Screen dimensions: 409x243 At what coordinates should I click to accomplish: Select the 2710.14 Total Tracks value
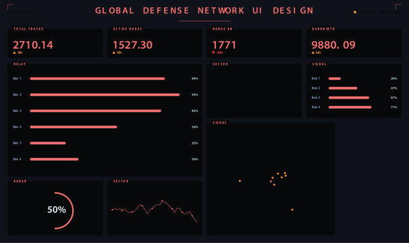33,45
